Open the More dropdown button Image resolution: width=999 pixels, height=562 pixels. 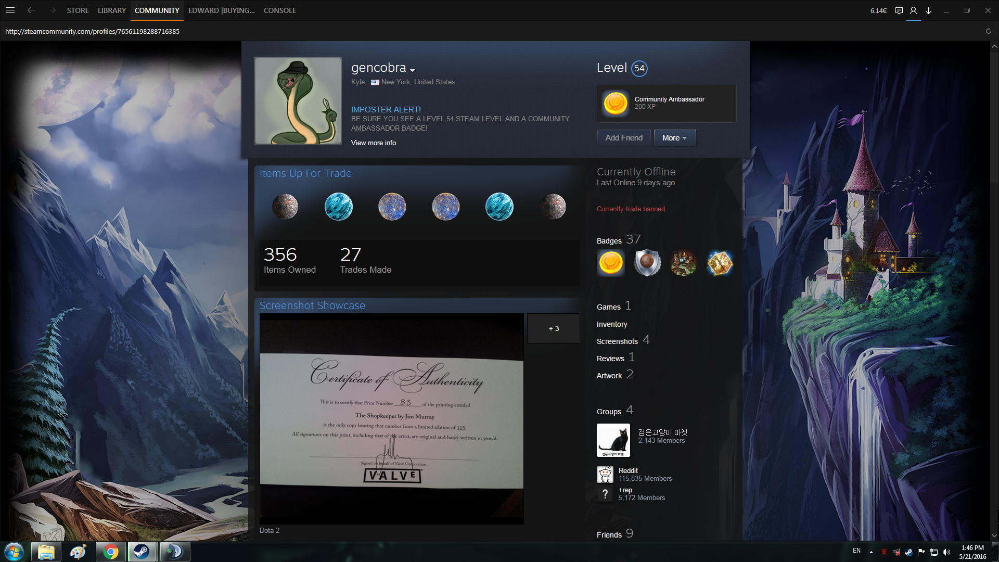pyautogui.click(x=674, y=138)
